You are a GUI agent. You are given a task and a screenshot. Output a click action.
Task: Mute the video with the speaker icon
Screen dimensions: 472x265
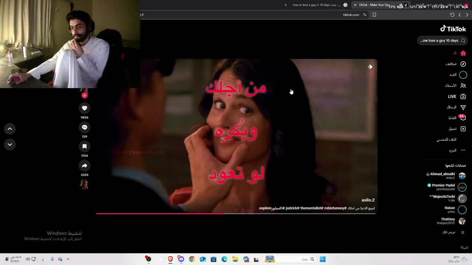pos(370,67)
